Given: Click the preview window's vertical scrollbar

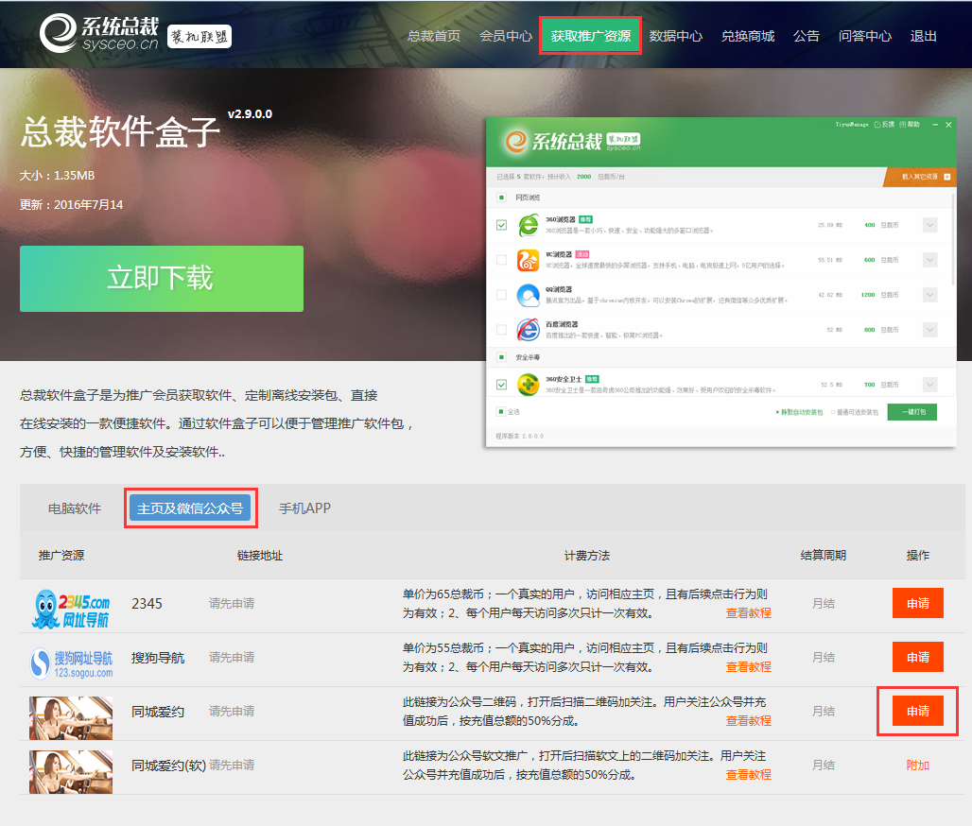Looking at the screenshot, I should pos(953,238).
